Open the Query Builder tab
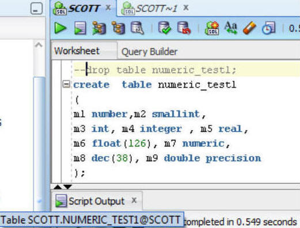300x228 pixels. (149, 52)
